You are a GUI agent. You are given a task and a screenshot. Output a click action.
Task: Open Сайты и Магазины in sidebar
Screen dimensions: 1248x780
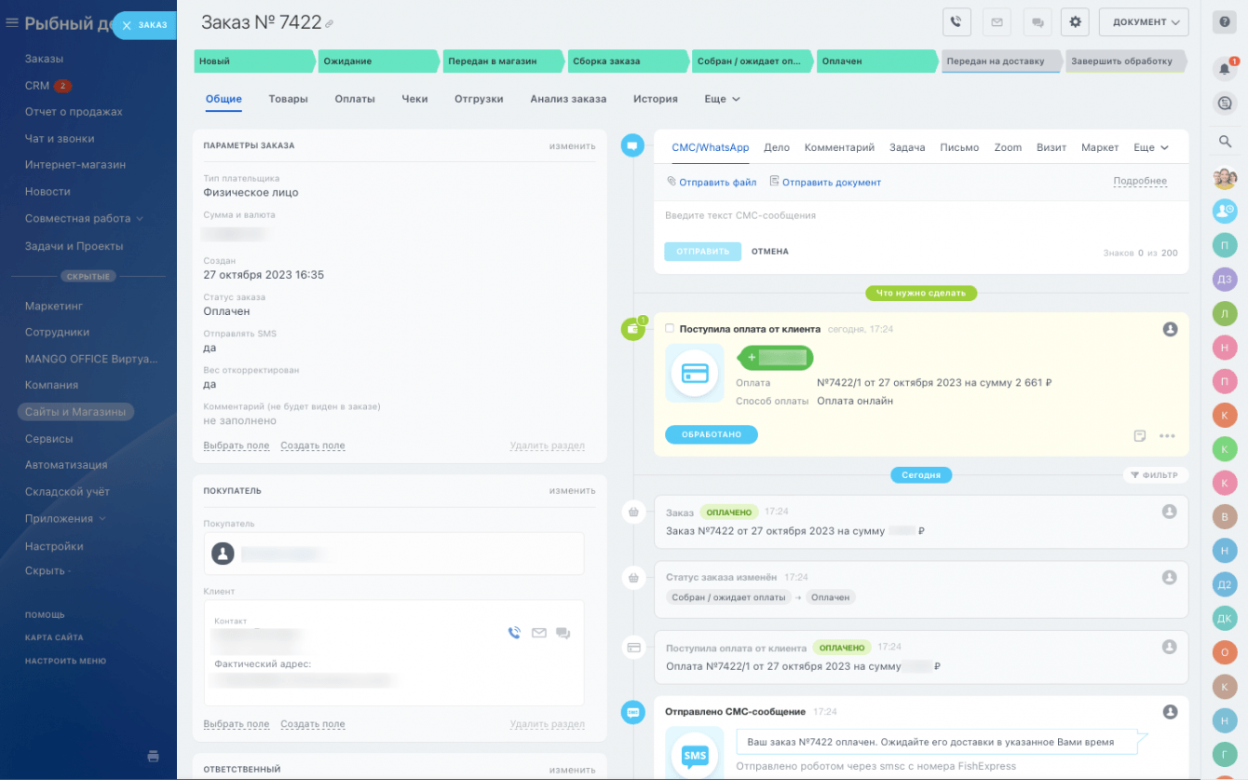(75, 412)
